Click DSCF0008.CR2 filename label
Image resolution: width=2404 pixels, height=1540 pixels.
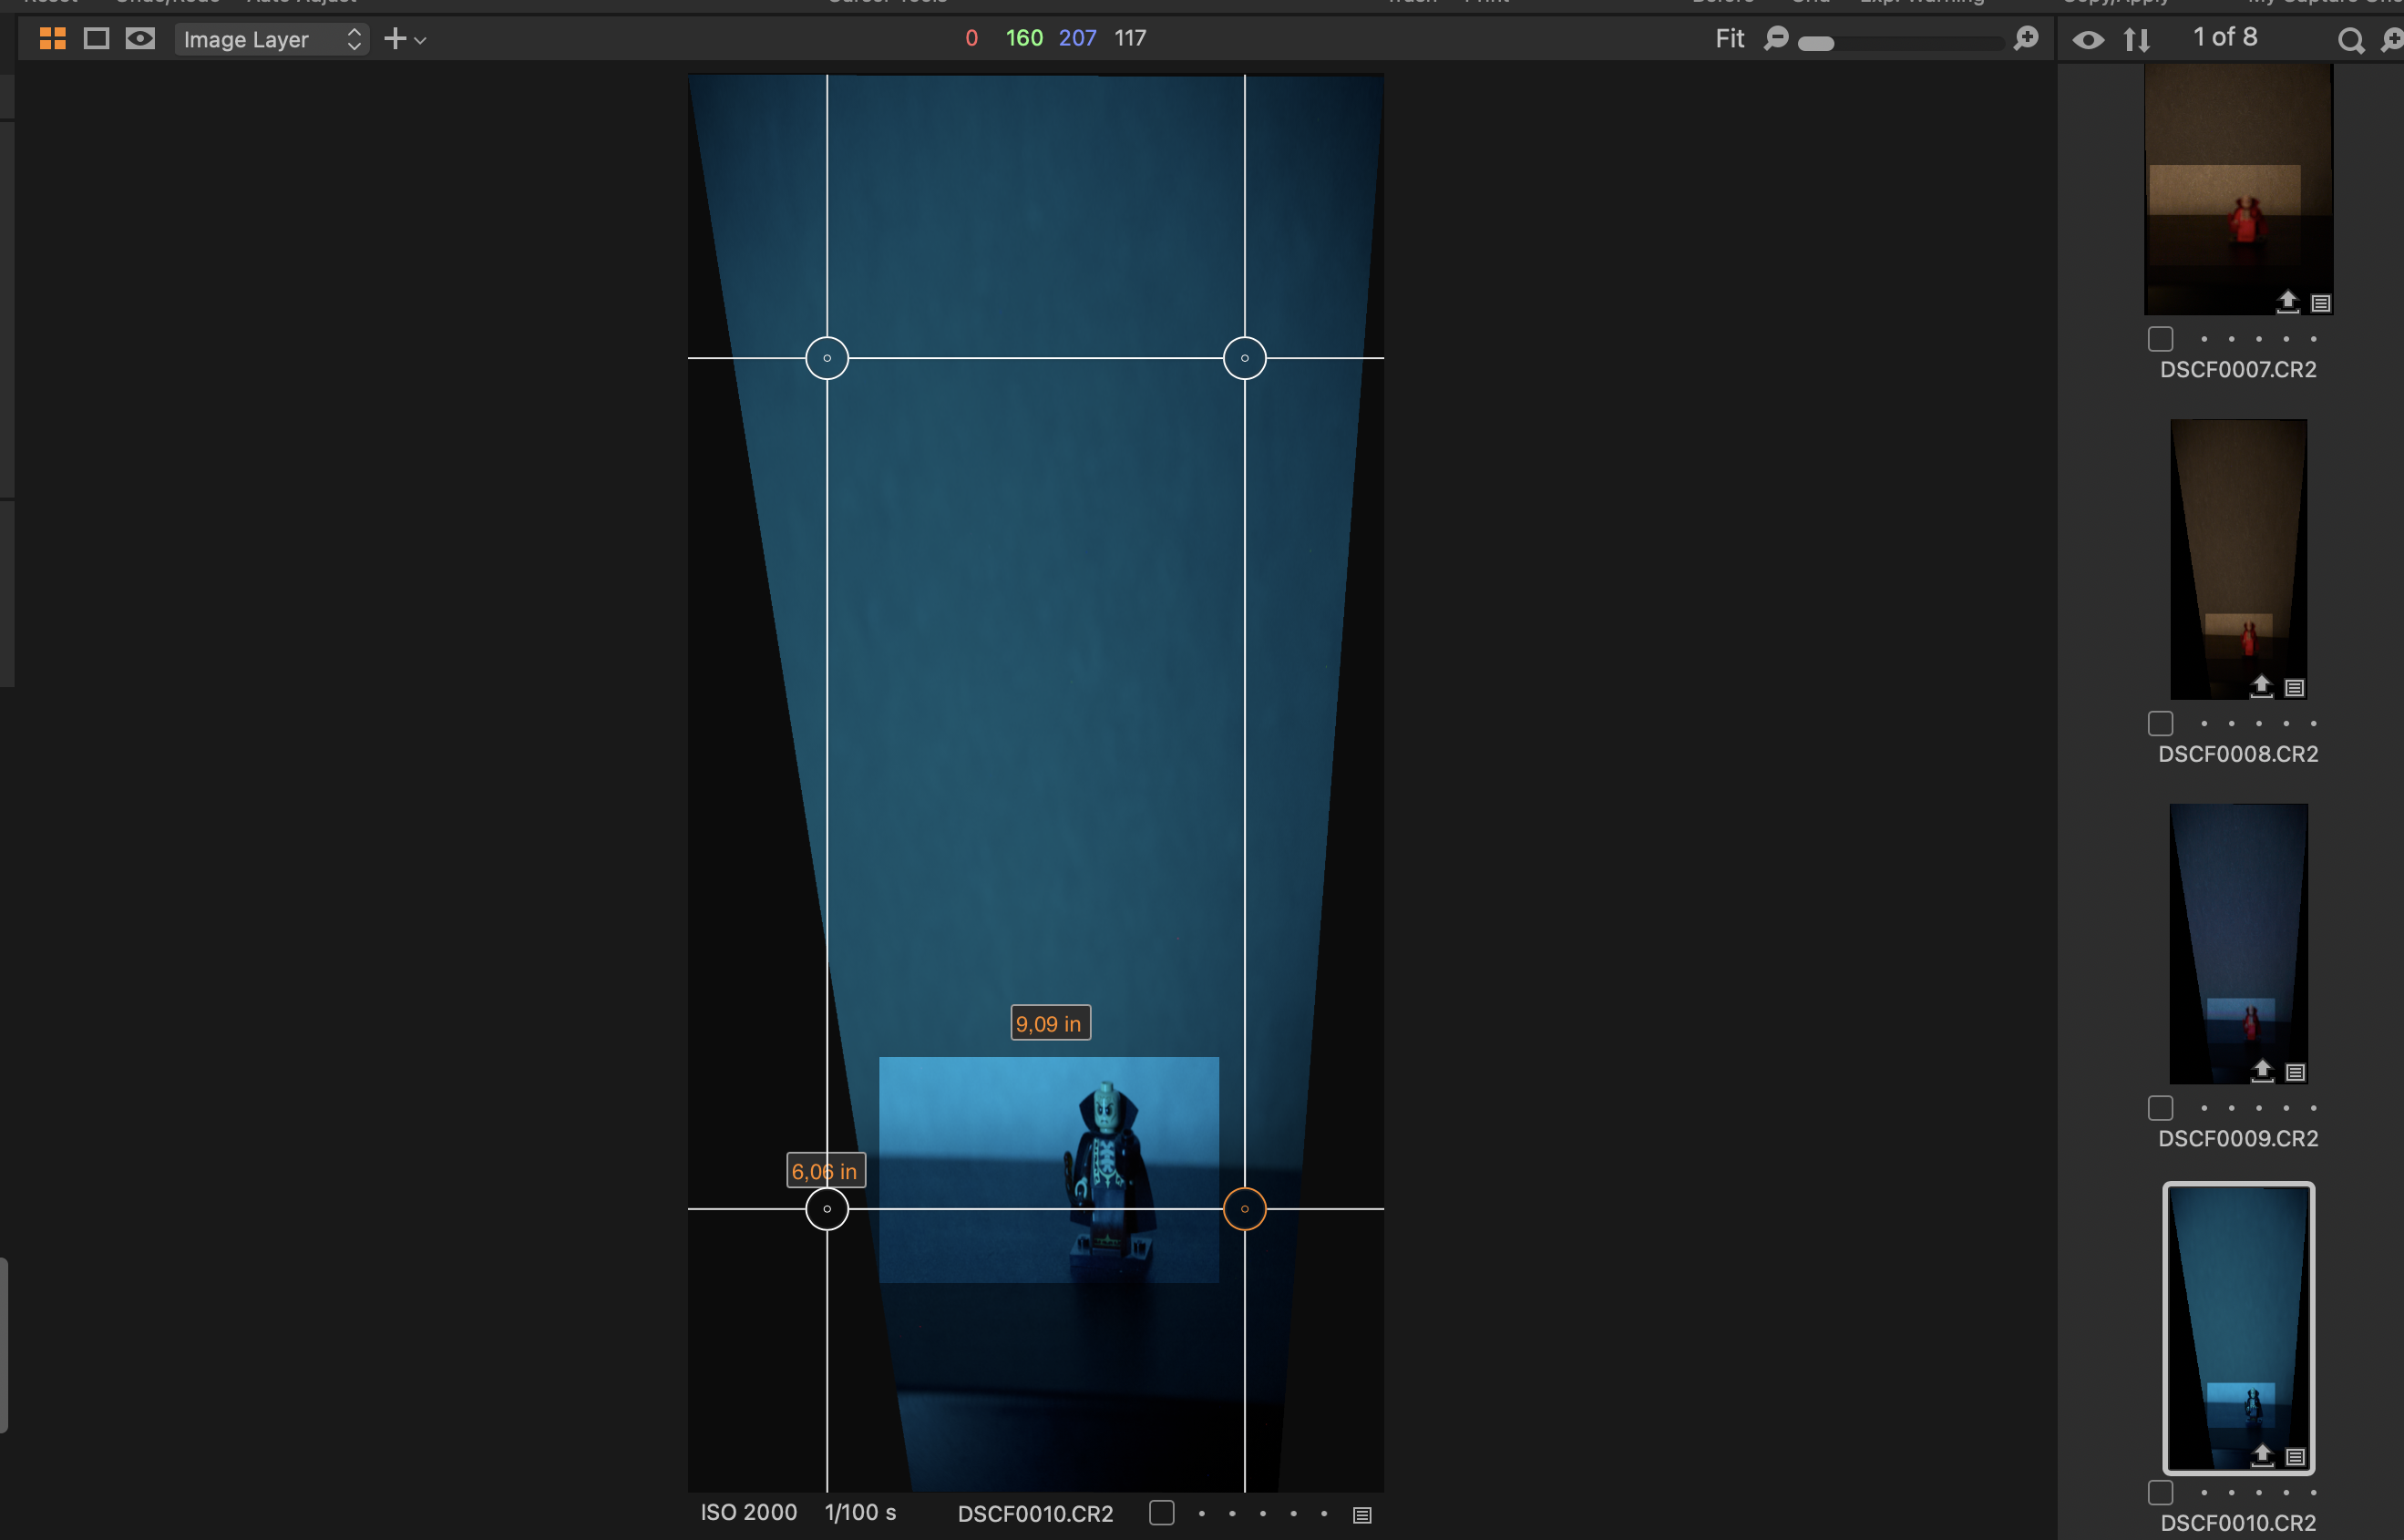(2238, 754)
